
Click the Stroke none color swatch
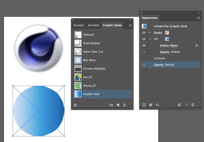click(x=167, y=33)
